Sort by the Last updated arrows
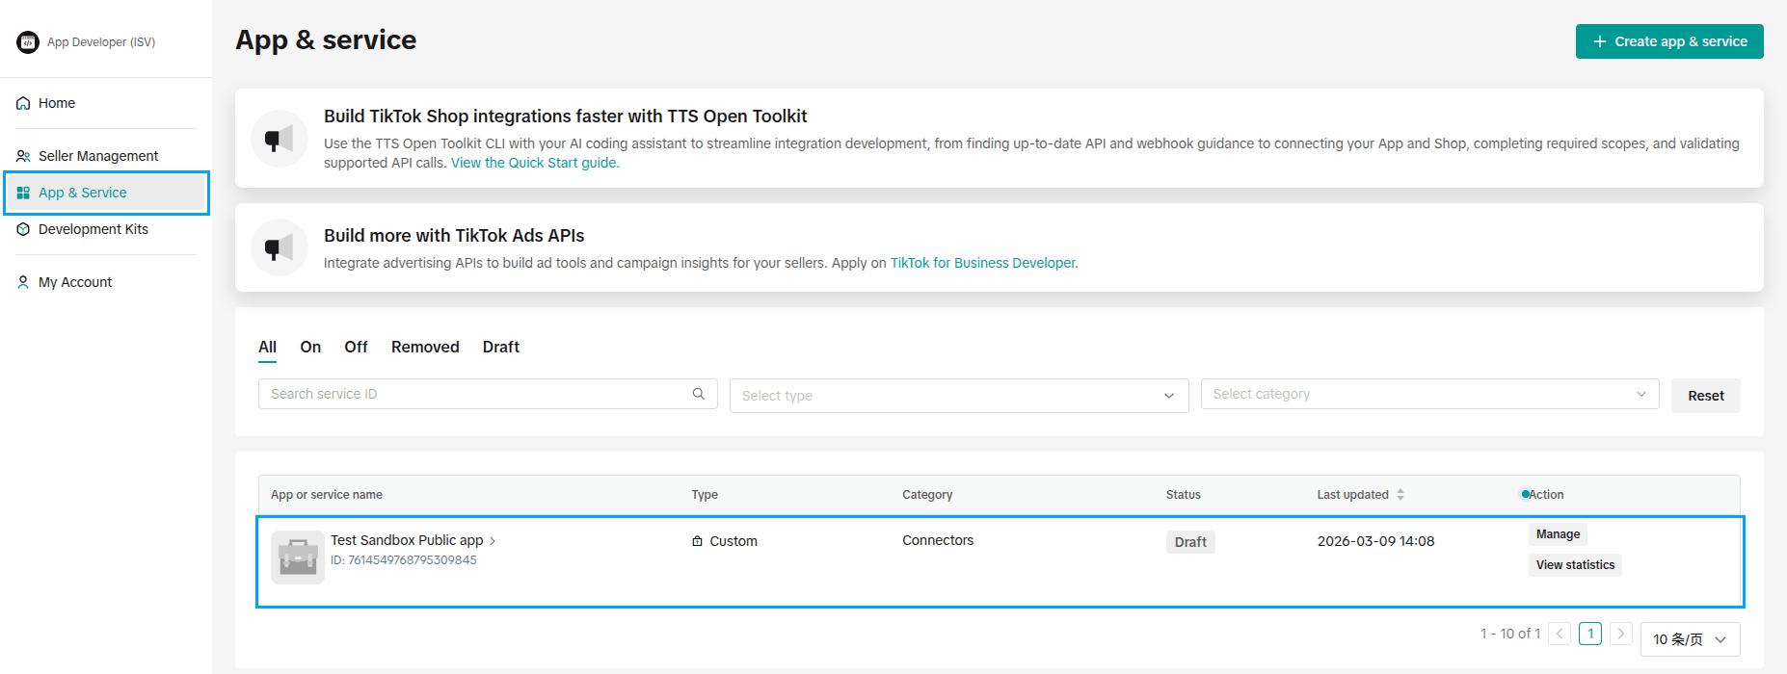 pyautogui.click(x=1400, y=495)
